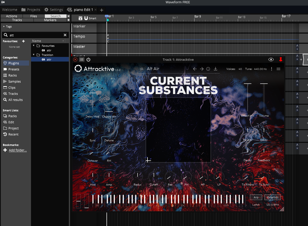Click plus icon beside Markers tab

[x=68, y=20]
